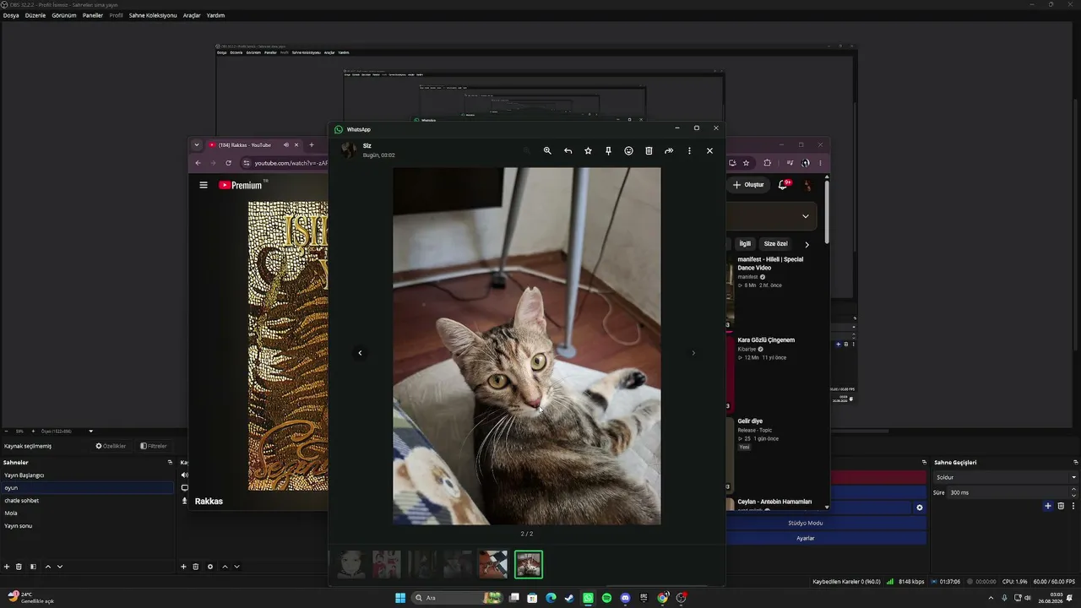This screenshot has height=608, width=1081.
Task: Open the YouTube hamburger guide menu
Action: [204, 185]
